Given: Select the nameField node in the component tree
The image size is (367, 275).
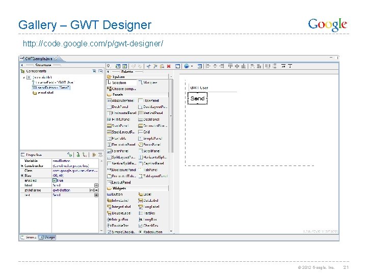Looking at the screenshot, I should pyautogui.click(x=53, y=82).
